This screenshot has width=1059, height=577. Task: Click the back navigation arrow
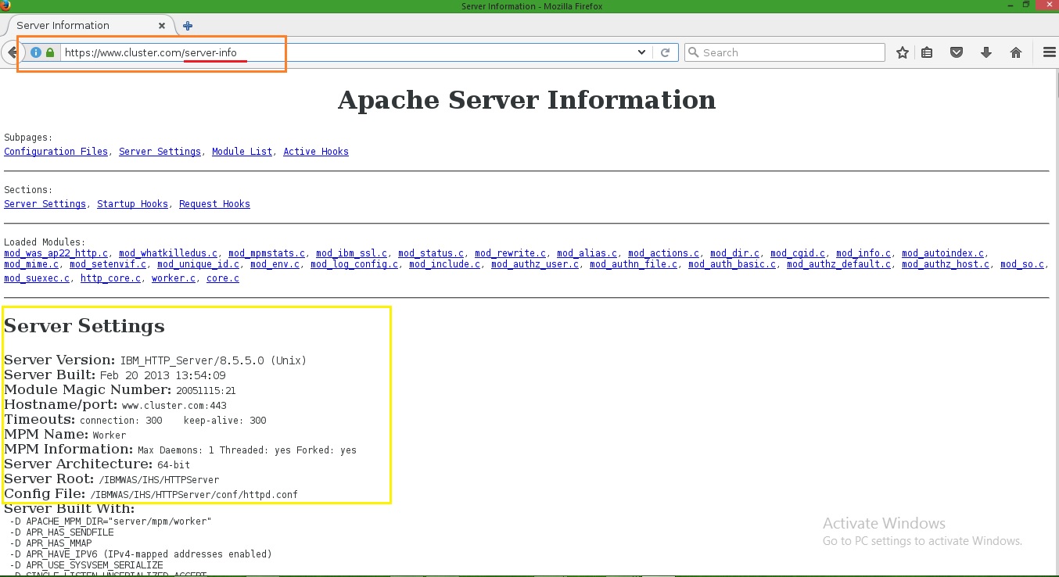pos(12,52)
